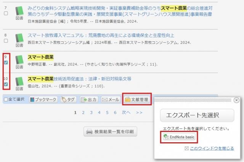Screen dimensions: 244x162
Task: Toggle the 全て選択 select-all checkbox
Action: [6, 100]
